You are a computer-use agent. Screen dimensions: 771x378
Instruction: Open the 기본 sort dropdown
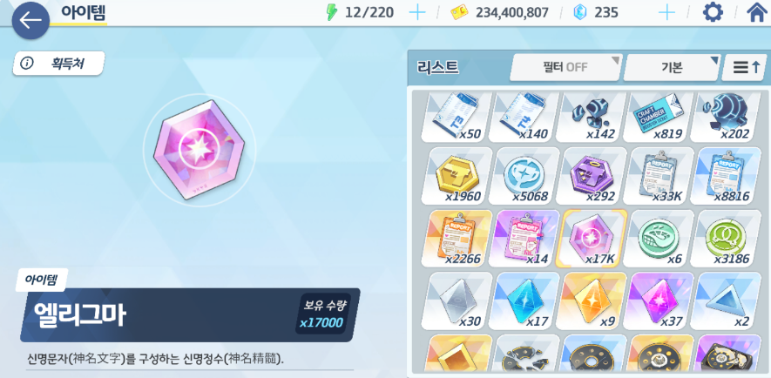click(x=673, y=67)
